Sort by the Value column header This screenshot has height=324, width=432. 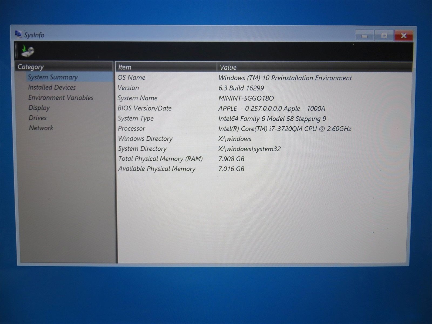(315, 67)
